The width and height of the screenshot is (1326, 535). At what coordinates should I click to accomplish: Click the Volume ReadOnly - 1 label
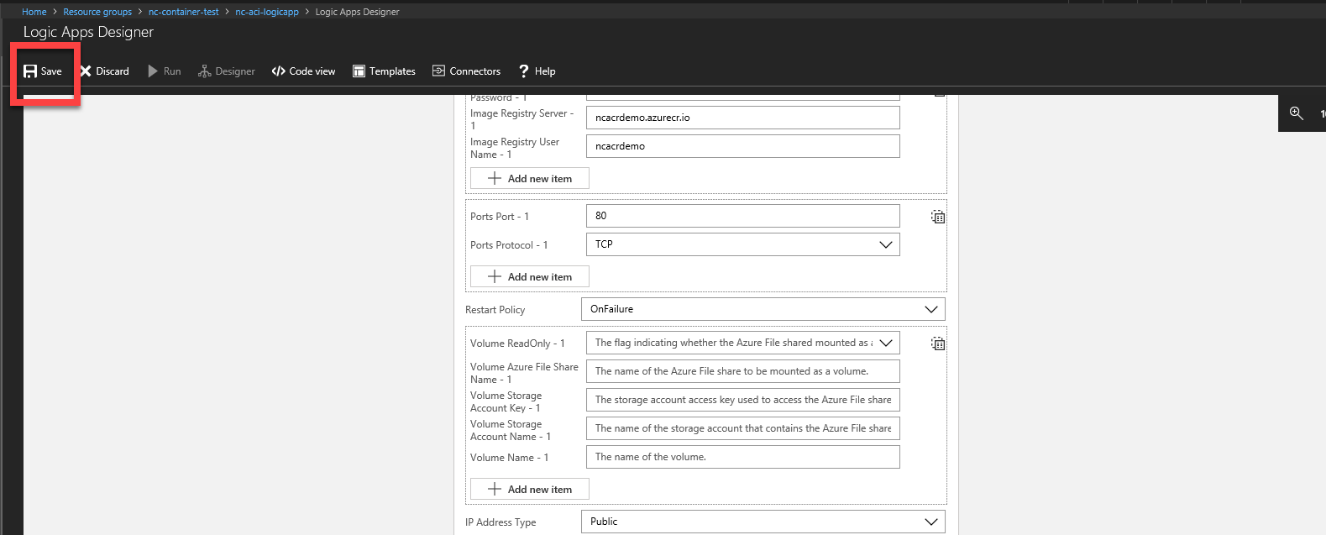coord(517,344)
